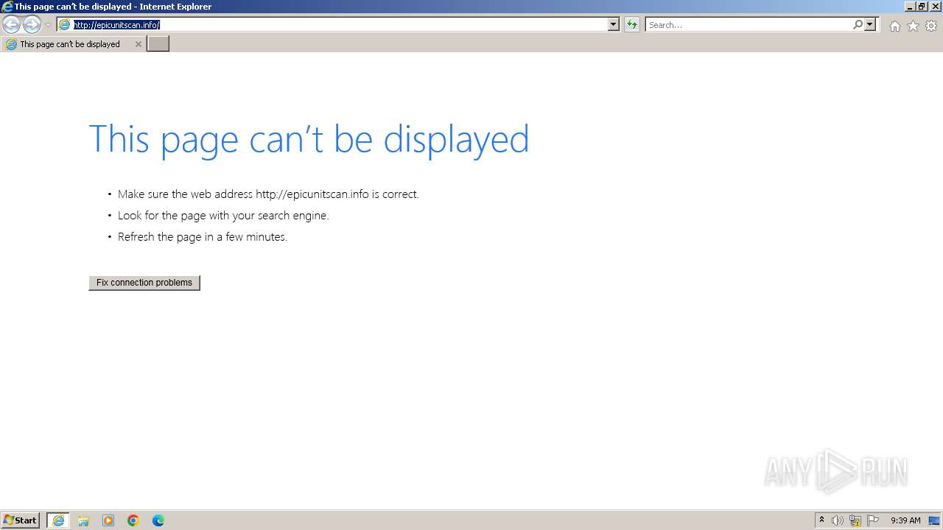Go to Home page icon
Viewport: 943px width, 530px height.
point(894,26)
